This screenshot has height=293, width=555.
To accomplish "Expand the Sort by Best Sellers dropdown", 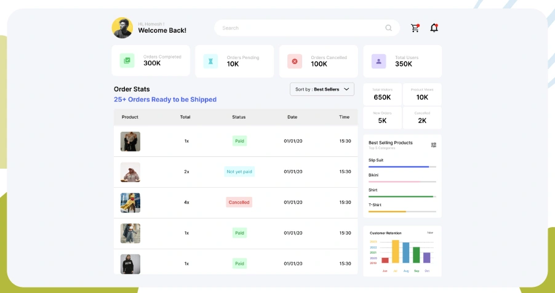I will tap(322, 89).
